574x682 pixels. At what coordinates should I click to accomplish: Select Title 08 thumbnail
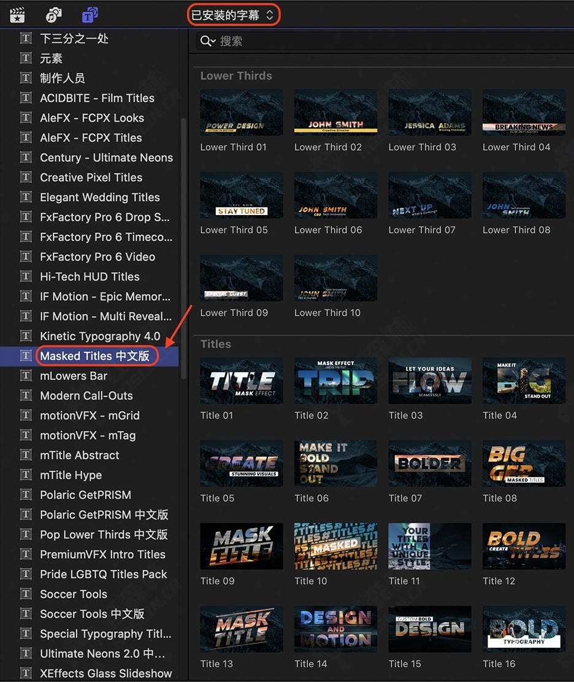click(524, 463)
